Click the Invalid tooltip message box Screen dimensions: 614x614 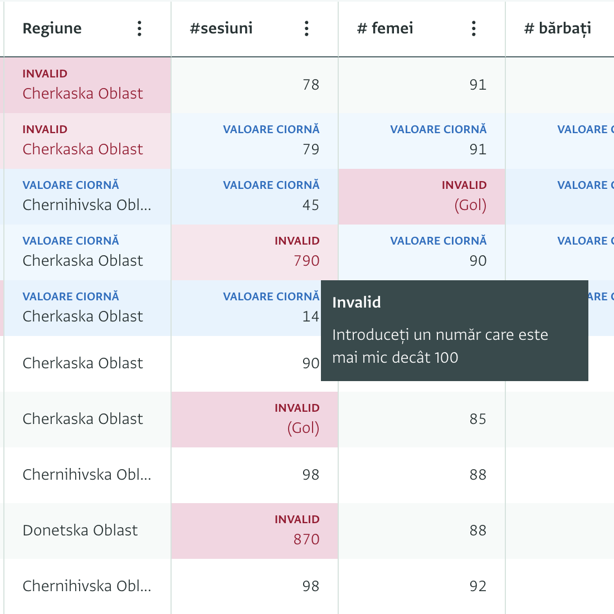click(454, 330)
